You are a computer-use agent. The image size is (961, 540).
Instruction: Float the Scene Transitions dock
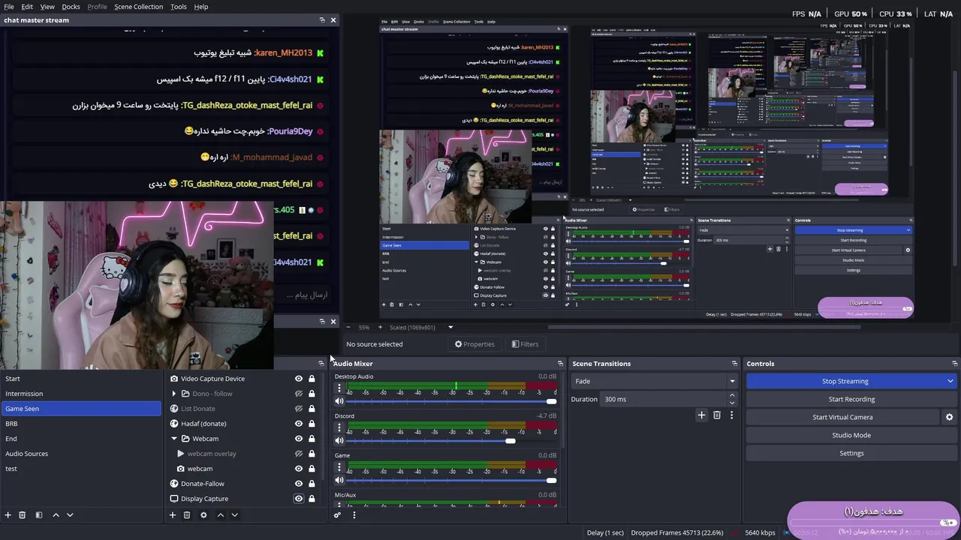coord(734,364)
